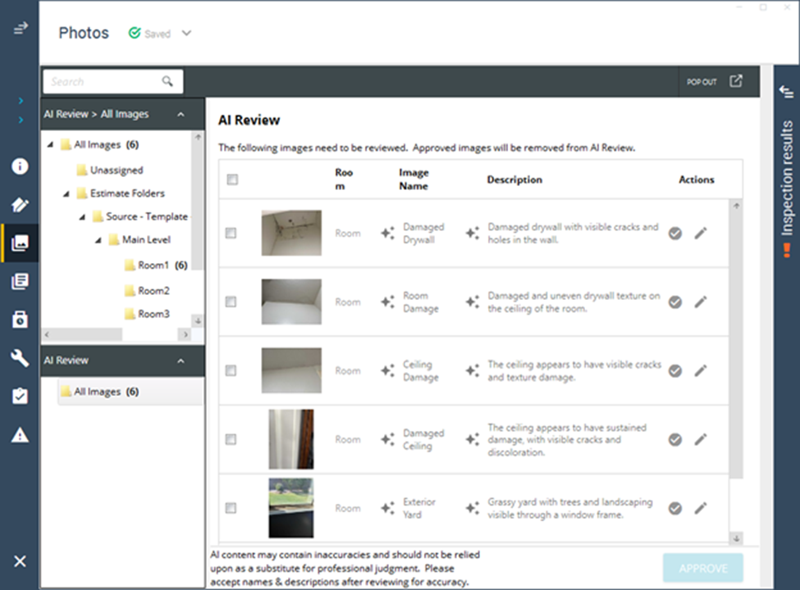Click the Pop Out icon
Screen dimensions: 800x590
(736, 81)
